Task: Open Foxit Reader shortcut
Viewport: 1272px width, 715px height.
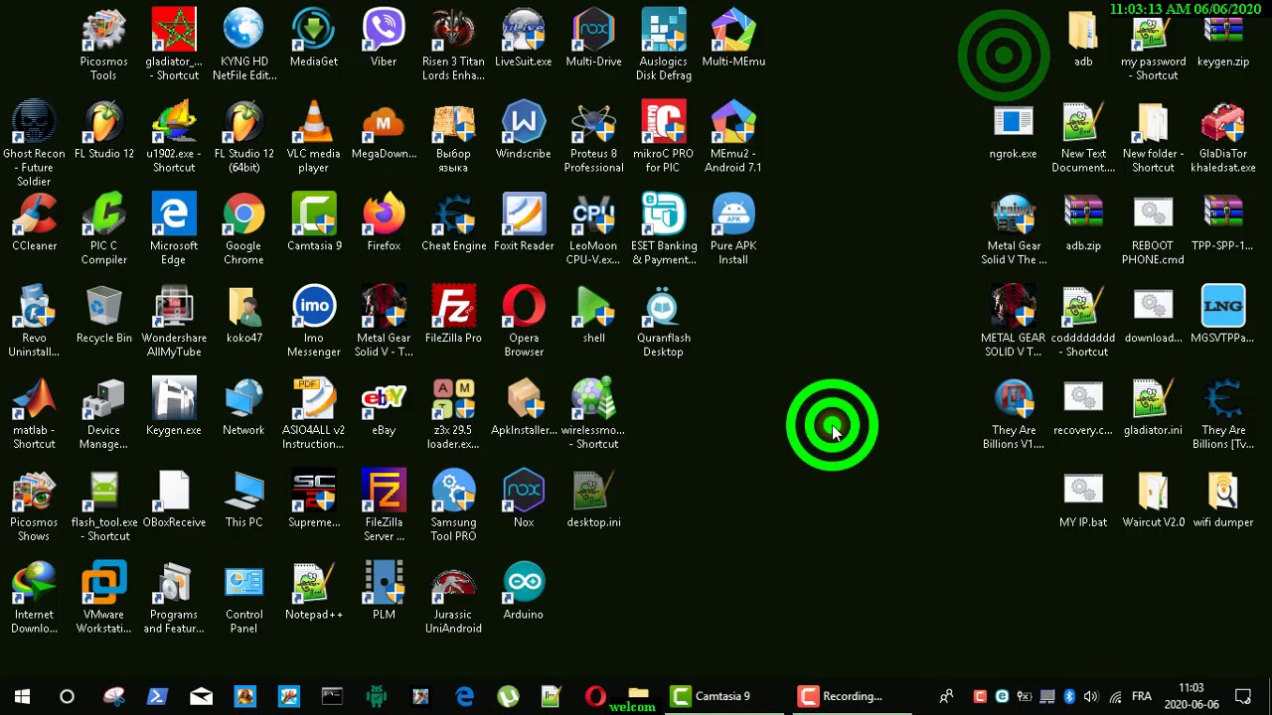Action: tap(524, 222)
